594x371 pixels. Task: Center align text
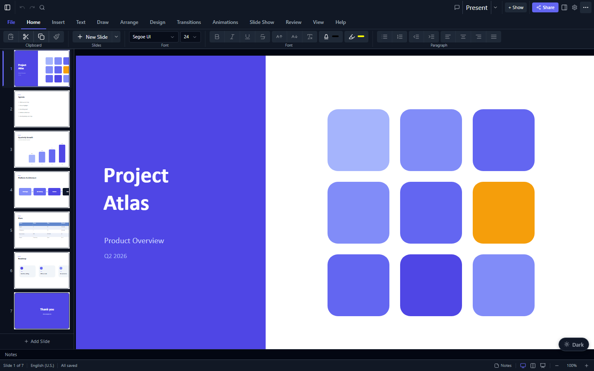(463, 37)
